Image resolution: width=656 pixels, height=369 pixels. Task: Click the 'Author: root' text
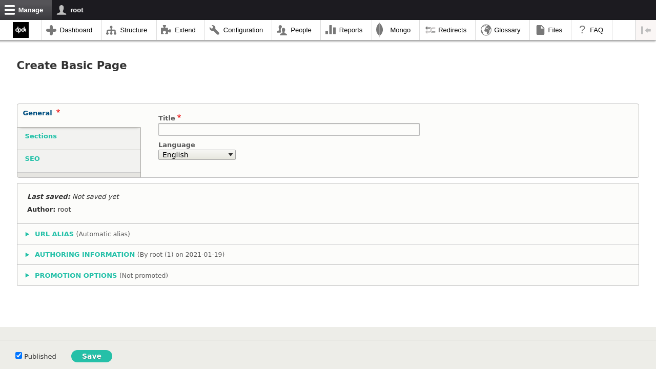pos(49,210)
